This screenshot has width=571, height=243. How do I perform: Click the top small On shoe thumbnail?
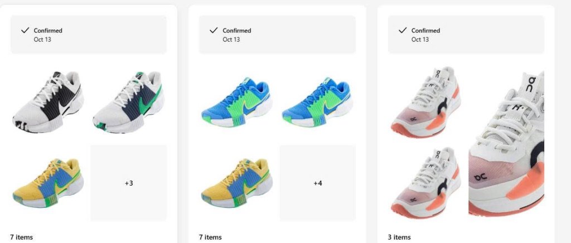[426, 103]
